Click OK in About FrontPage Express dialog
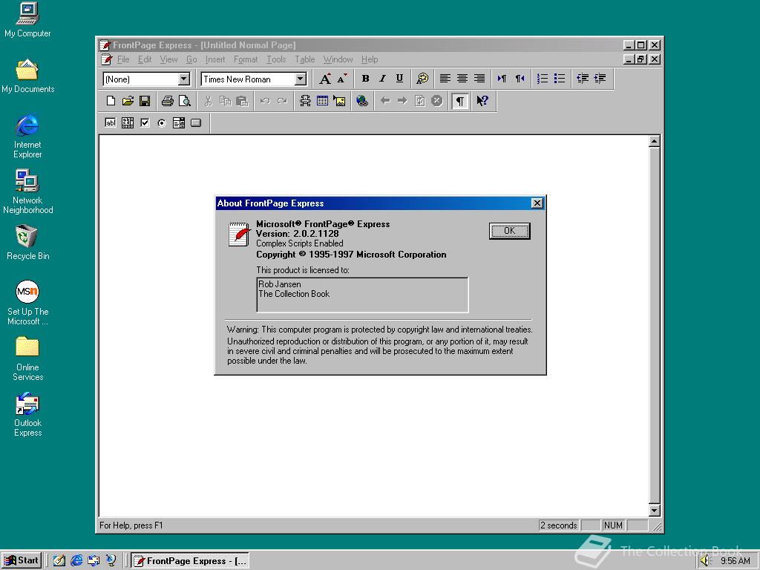This screenshot has width=760, height=570. 509,231
